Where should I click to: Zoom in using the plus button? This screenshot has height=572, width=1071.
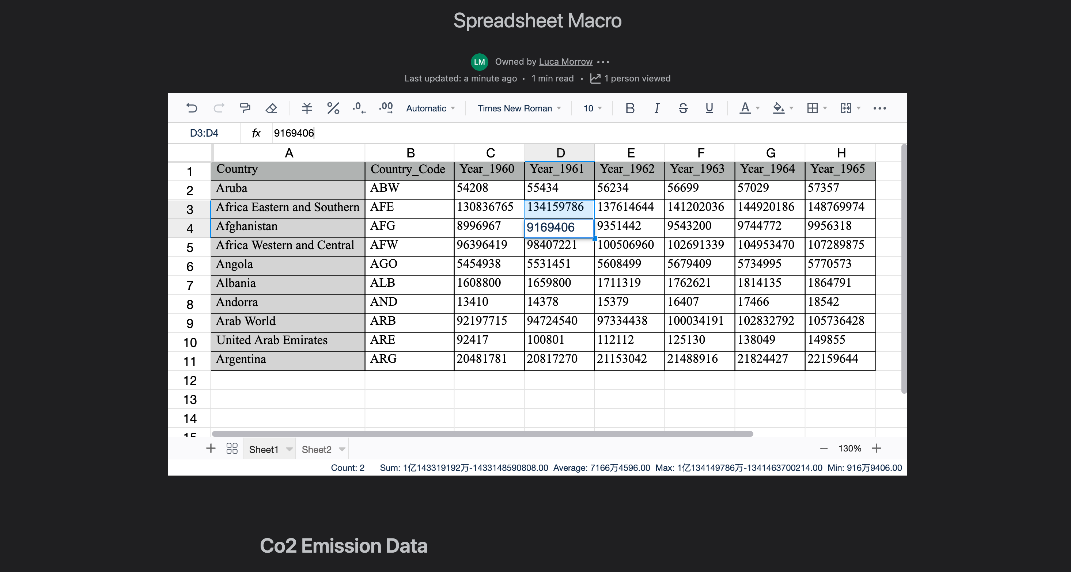[x=877, y=449]
